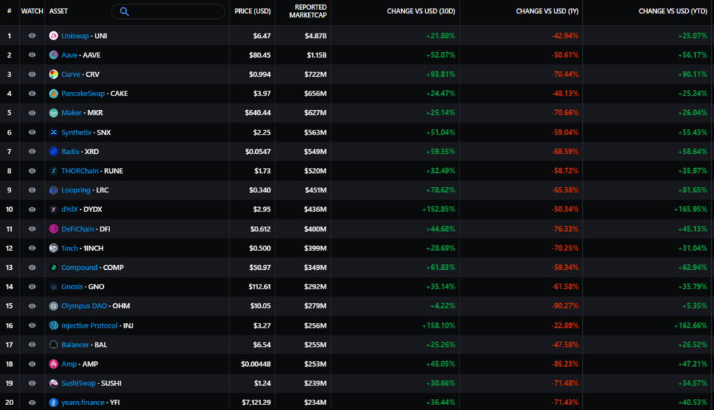714x410 pixels.
Task: Click inside the search input field
Action: [167, 12]
